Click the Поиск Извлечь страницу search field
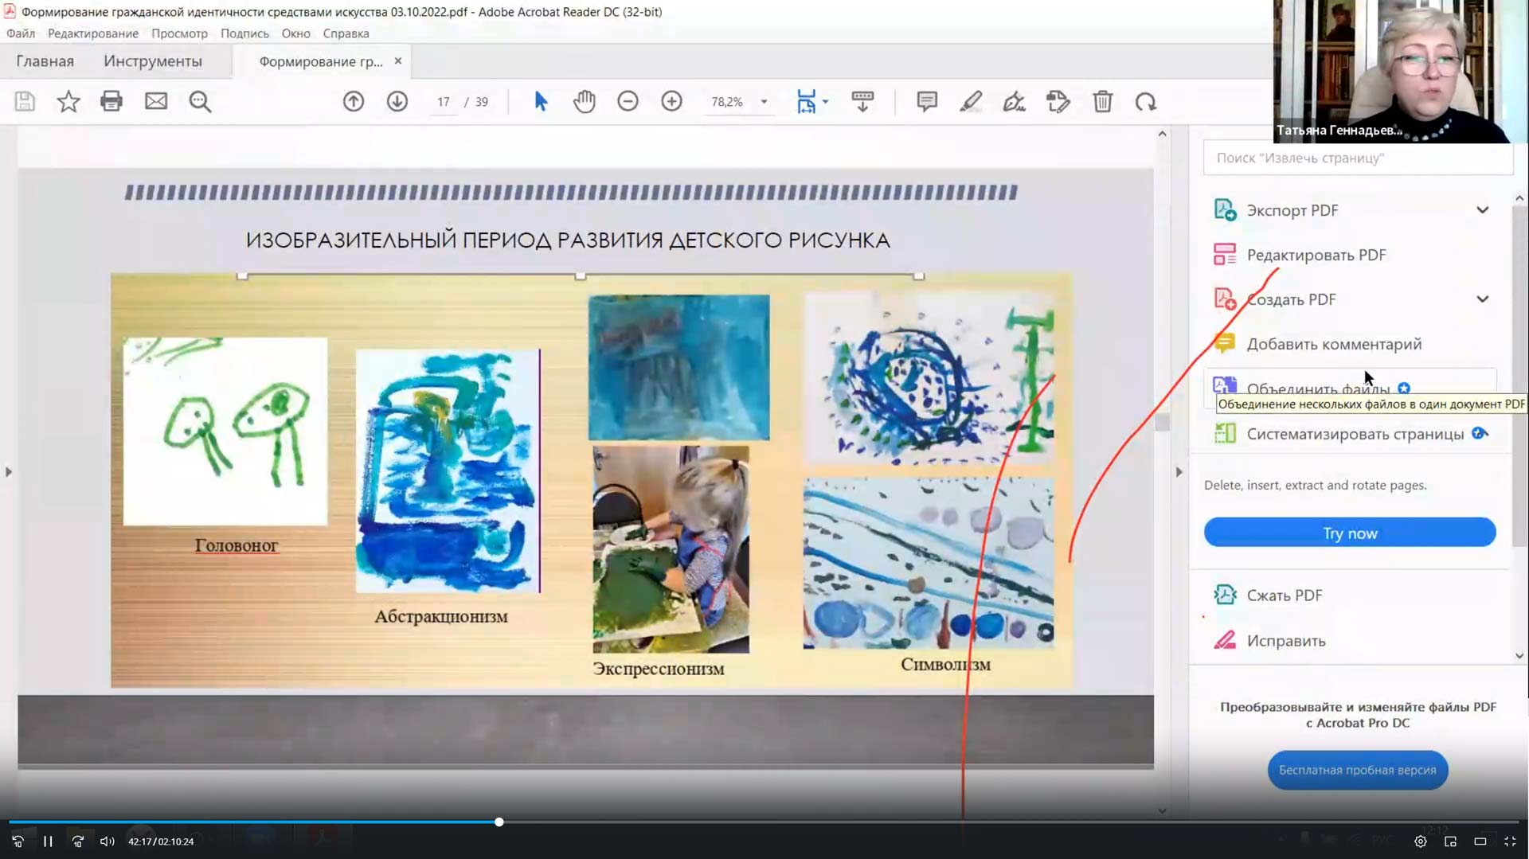 tap(1357, 158)
